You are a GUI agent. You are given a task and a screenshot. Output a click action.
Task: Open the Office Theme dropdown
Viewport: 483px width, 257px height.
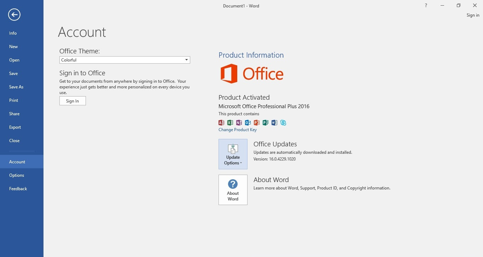125,60
